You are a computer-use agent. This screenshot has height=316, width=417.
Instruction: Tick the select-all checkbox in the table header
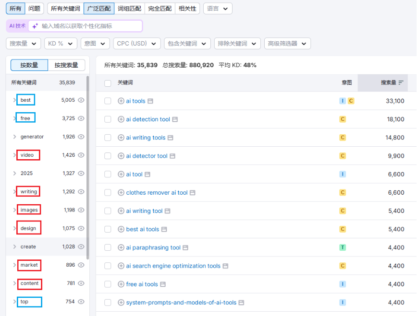(x=108, y=83)
